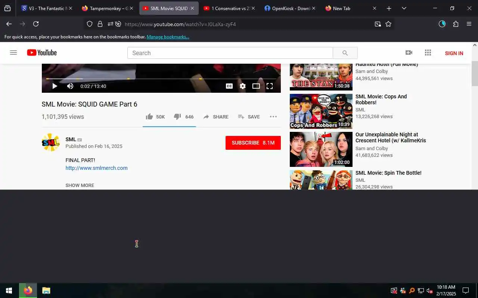Open tracking protection shield
The width and height of the screenshot is (478, 298).
pyautogui.click(x=90, y=24)
